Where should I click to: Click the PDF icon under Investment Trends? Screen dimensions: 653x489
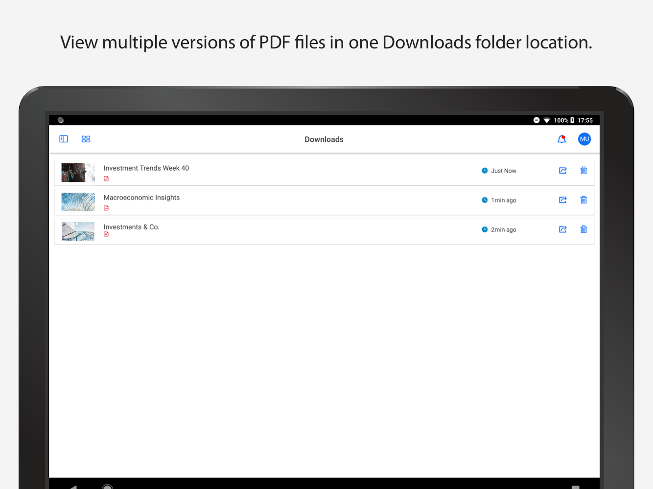coord(106,178)
